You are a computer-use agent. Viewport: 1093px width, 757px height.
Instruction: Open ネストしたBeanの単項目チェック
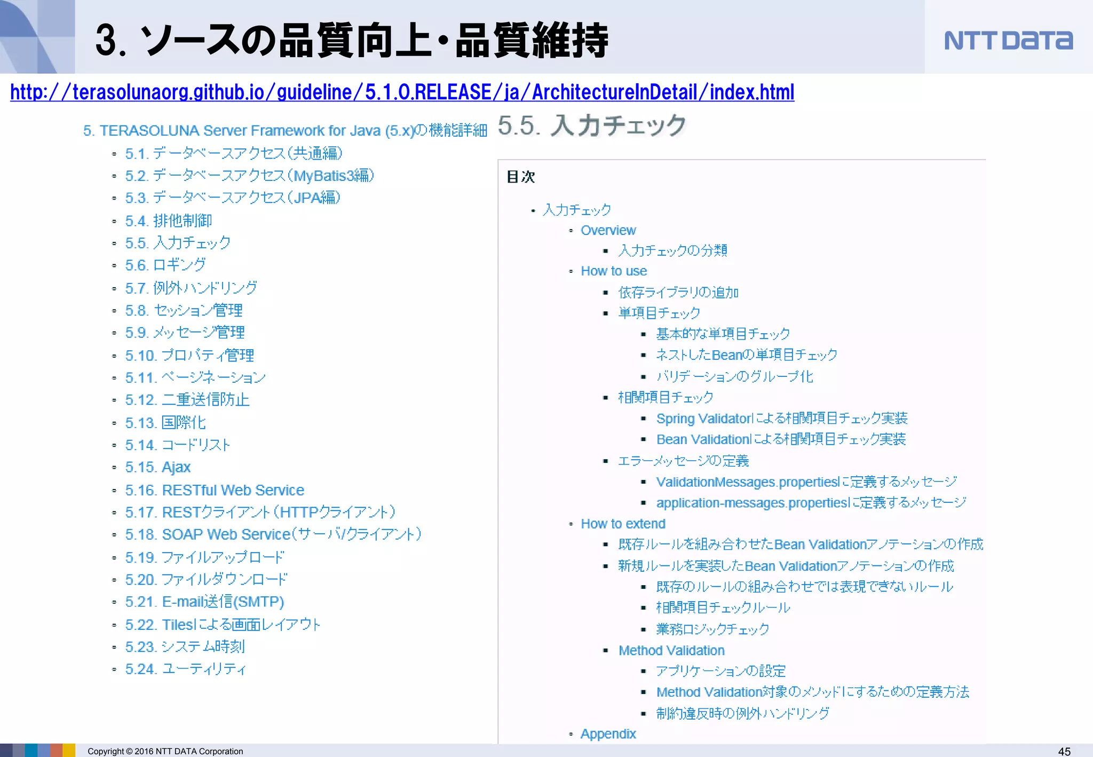(x=747, y=355)
